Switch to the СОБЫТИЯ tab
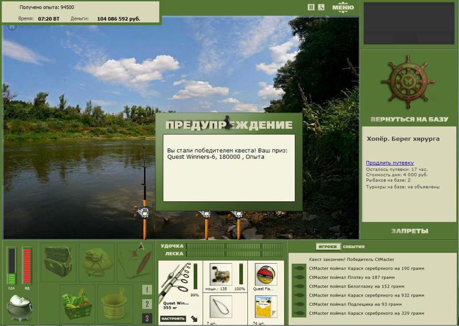 pos(353,247)
